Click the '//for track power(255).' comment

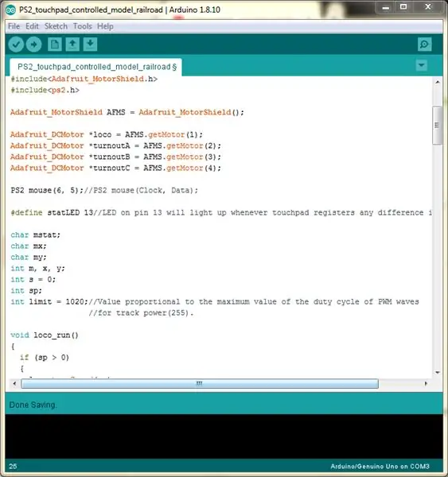(142, 313)
